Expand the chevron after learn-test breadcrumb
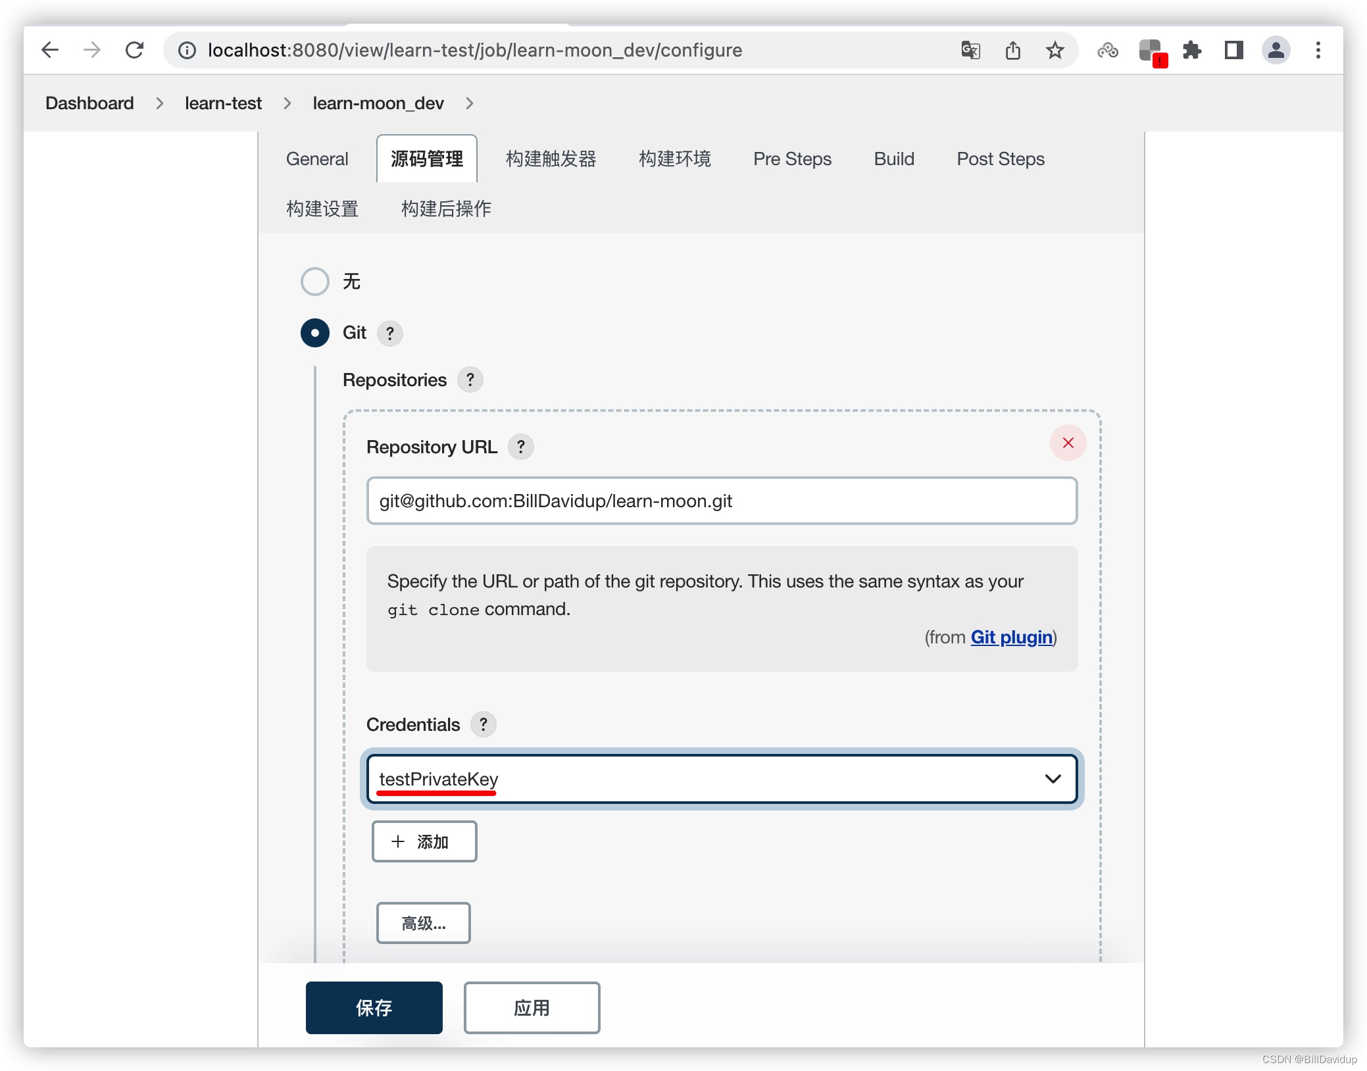 pos(287,103)
